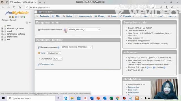
Task: Open server connection collation dropdown utf8mb4_unicode_ci
Action: tap(84, 29)
